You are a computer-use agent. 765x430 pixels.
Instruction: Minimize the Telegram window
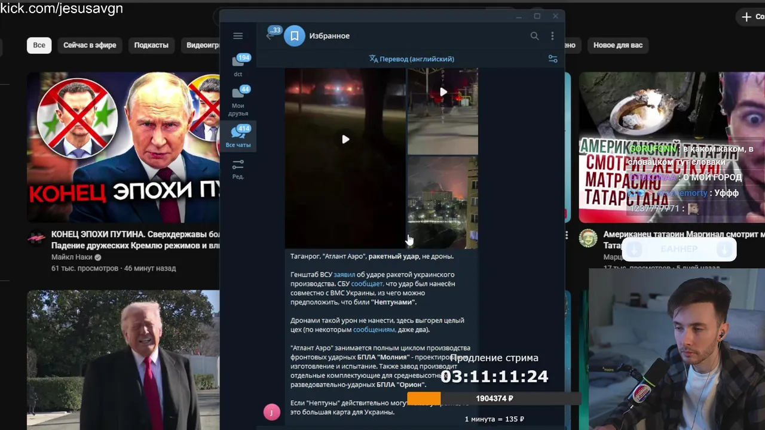tap(519, 16)
